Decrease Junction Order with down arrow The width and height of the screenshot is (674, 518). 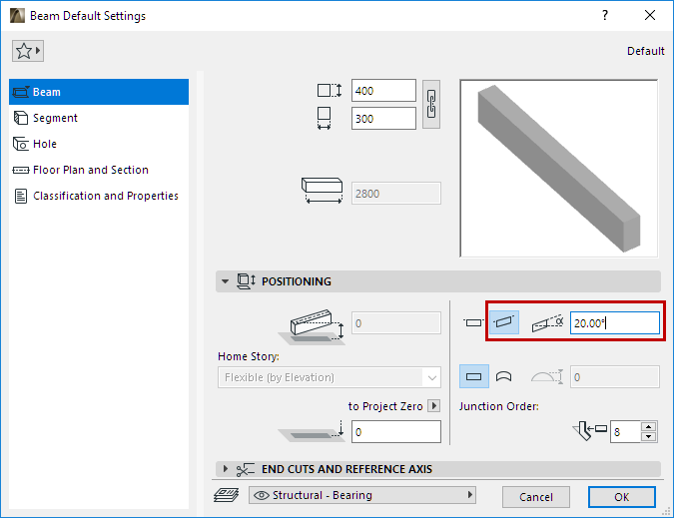[649, 437]
